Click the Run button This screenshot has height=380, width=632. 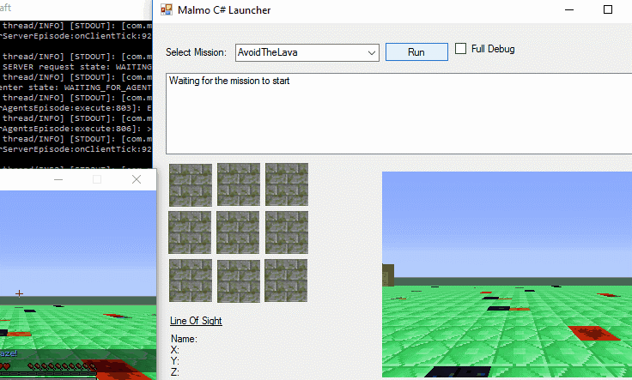[416, 52]
